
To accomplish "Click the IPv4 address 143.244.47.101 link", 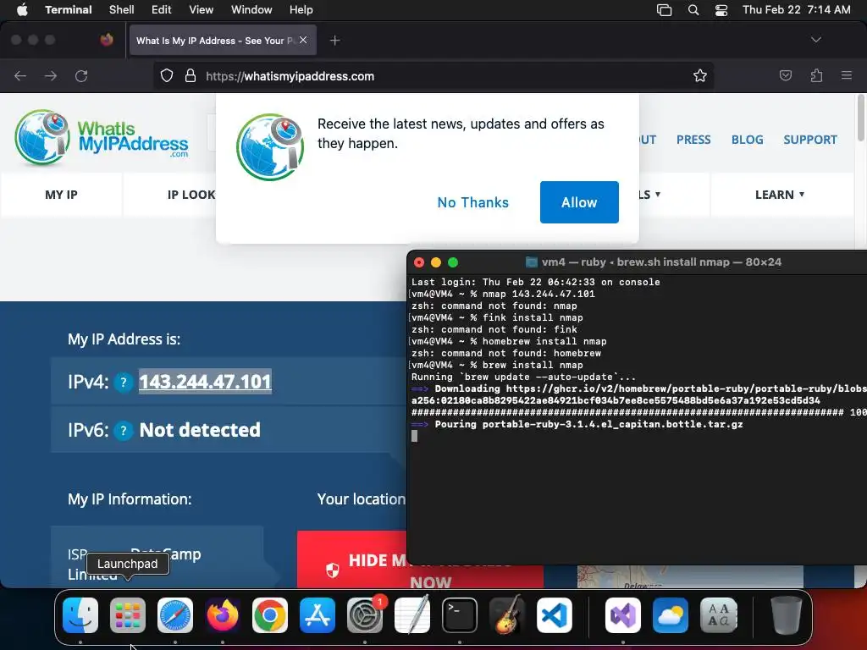I will (x=205, y=382).
